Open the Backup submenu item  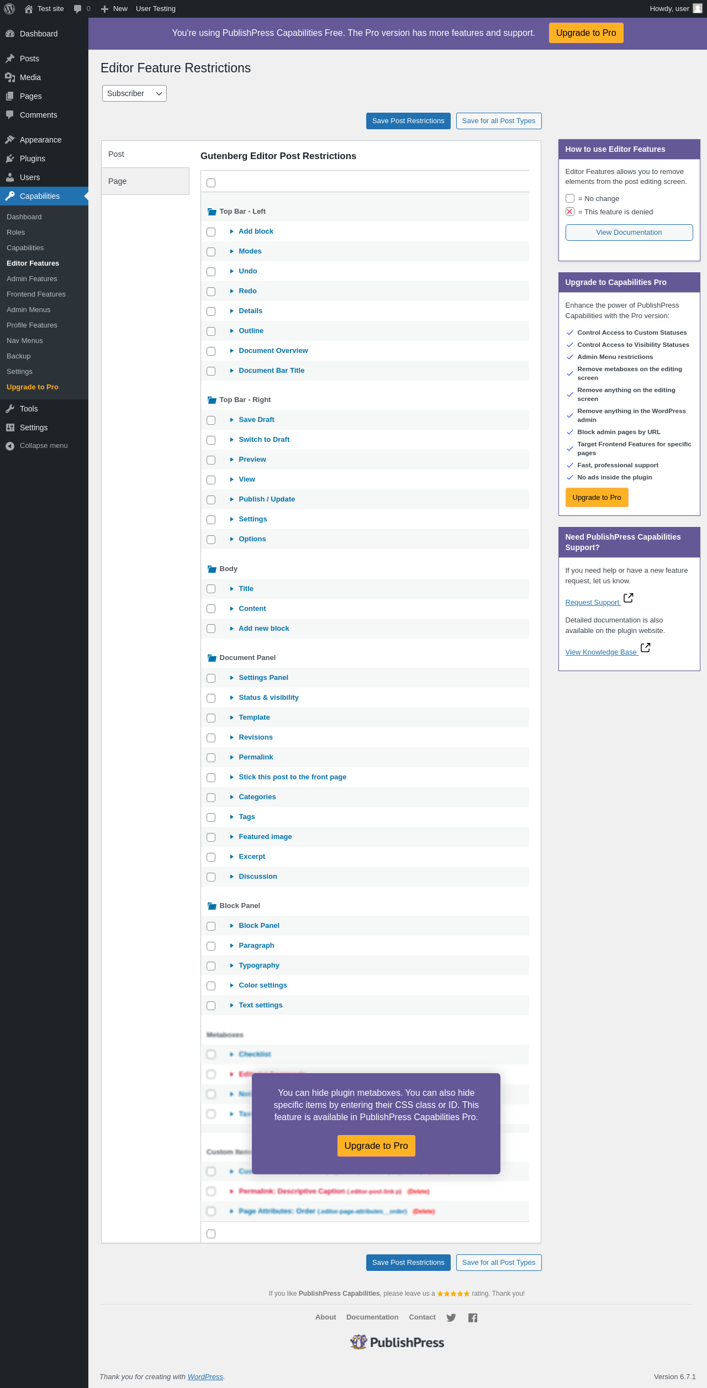click(19, 356)
